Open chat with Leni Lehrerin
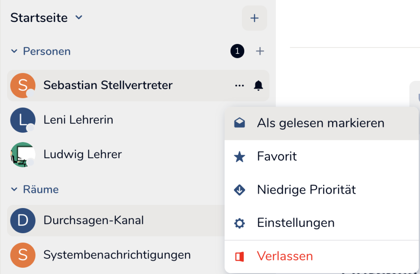 coord(78,120)
